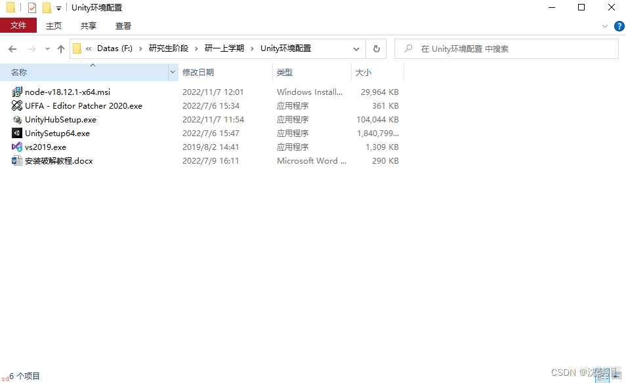Select the file name node-v18.12.1-x64.msi
This screenshot has width=626, height=383.
[68, 92]
